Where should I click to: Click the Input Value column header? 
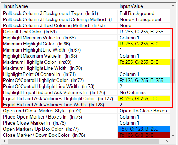point(144,6)
